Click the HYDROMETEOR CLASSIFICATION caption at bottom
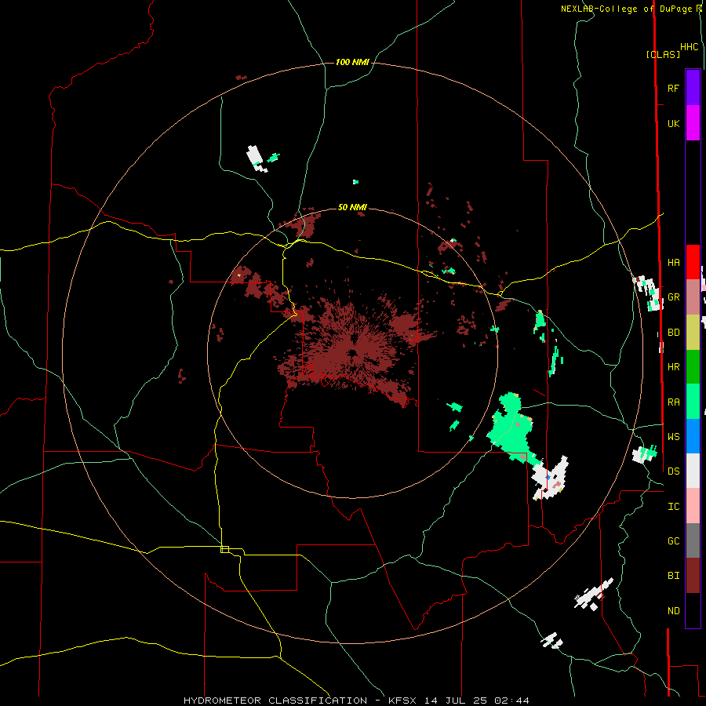Image resolution: width=706 pixels, height=706 pixels. click(275, 701)
